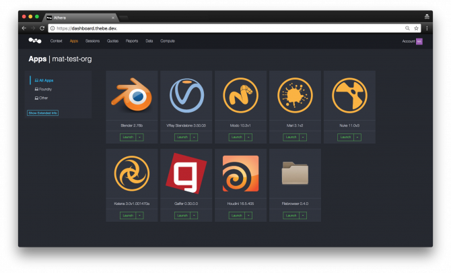This screenshot has width=451, height=273.
Task: Open Filebrowser launch options dropdown arrow
Action: [303, 216]
